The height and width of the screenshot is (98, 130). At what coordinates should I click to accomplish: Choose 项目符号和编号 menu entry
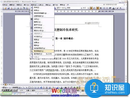pos(42,13)
